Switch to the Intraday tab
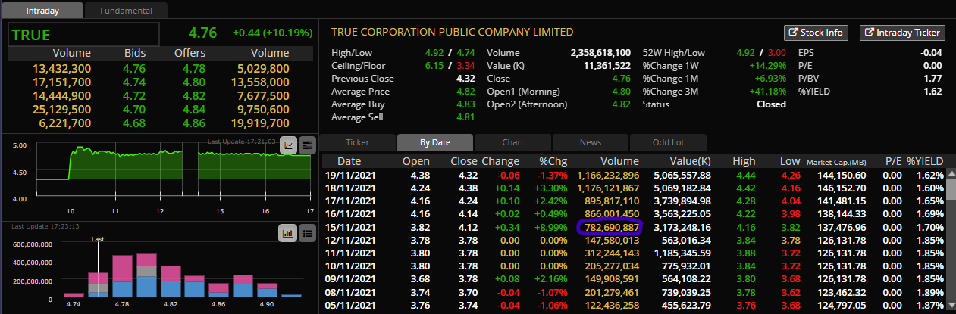The height and width of the screenshot is (314, 956). pos(42,11)
